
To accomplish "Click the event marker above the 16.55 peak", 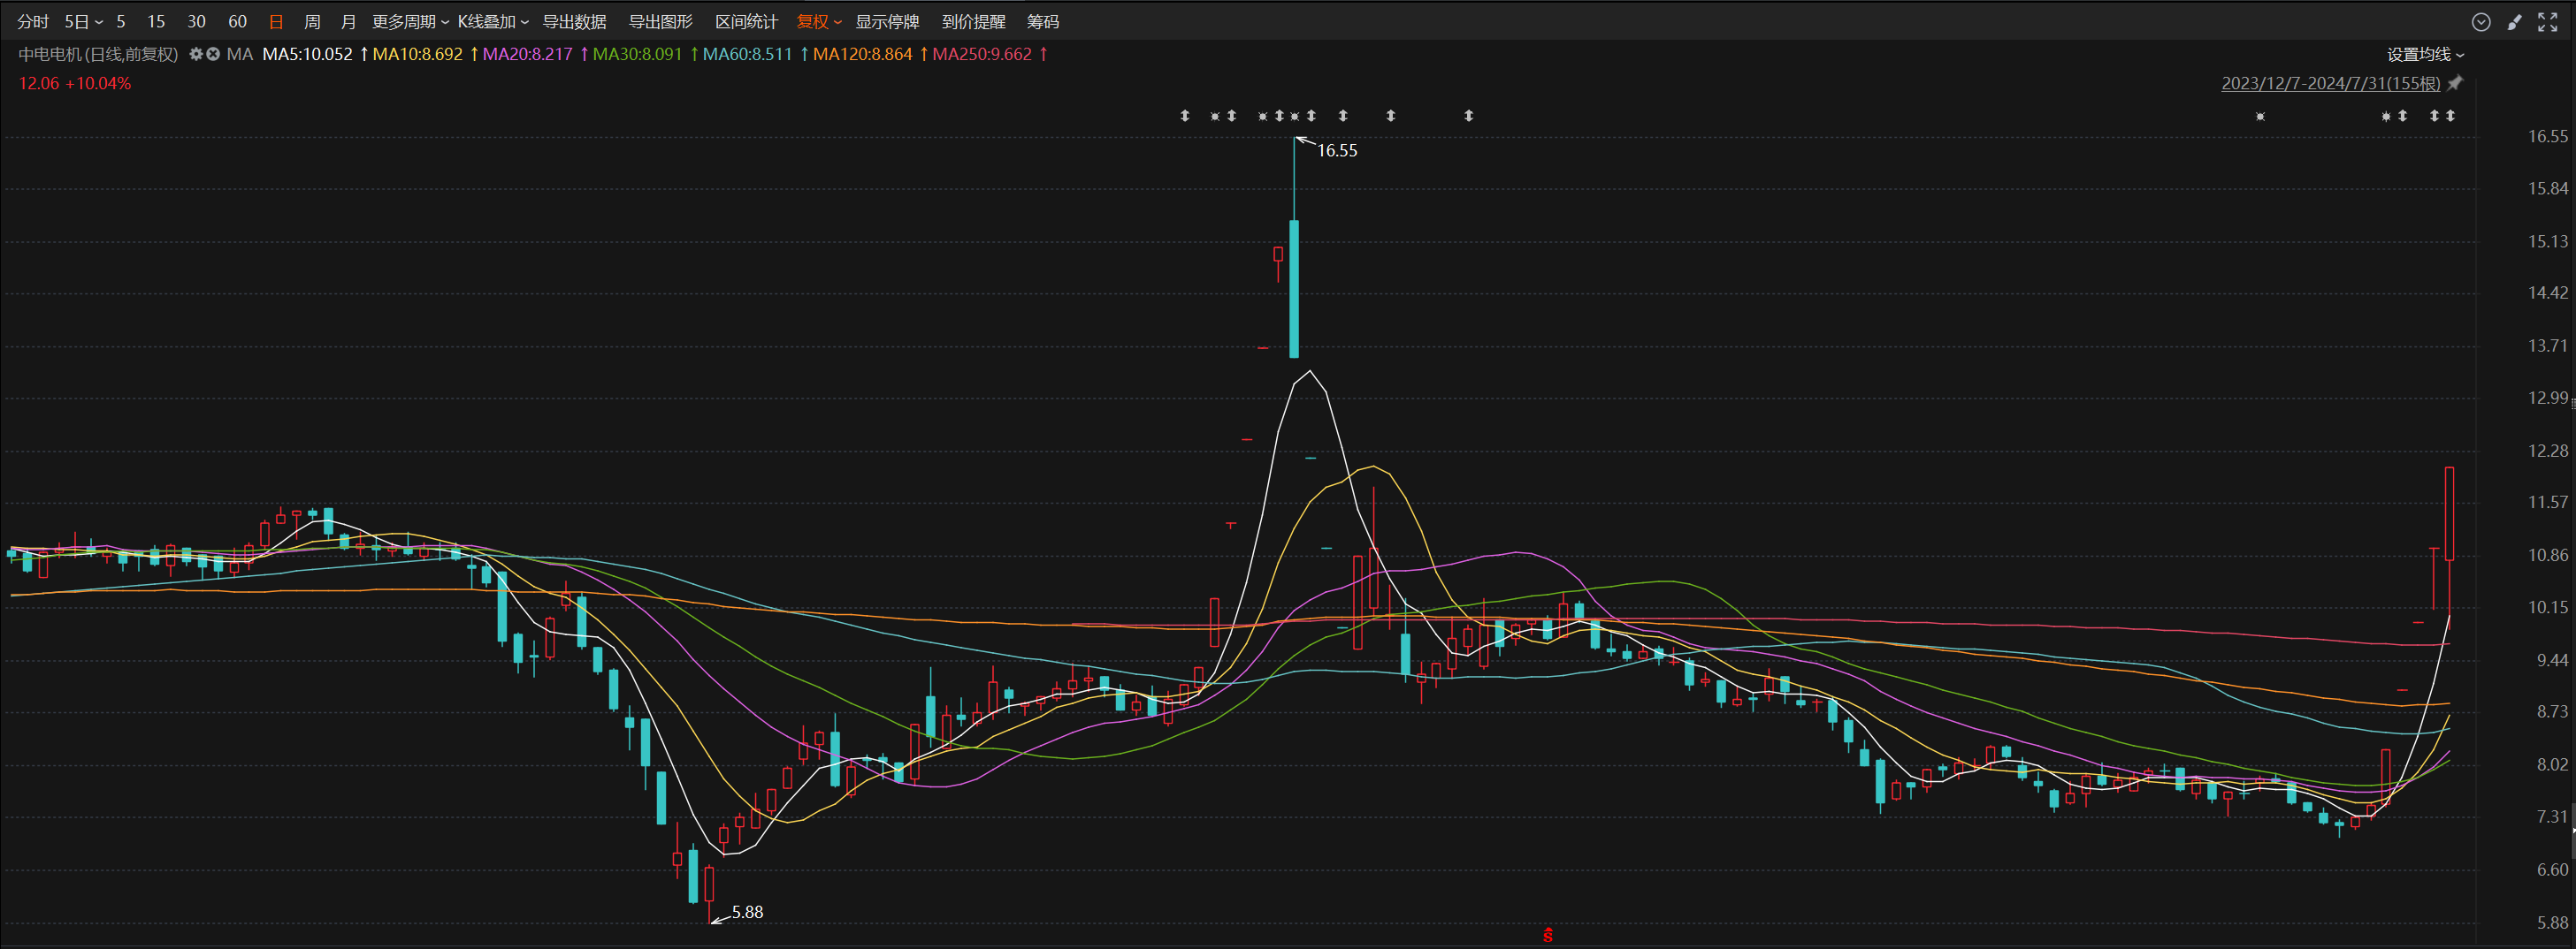I will 1295,116.
